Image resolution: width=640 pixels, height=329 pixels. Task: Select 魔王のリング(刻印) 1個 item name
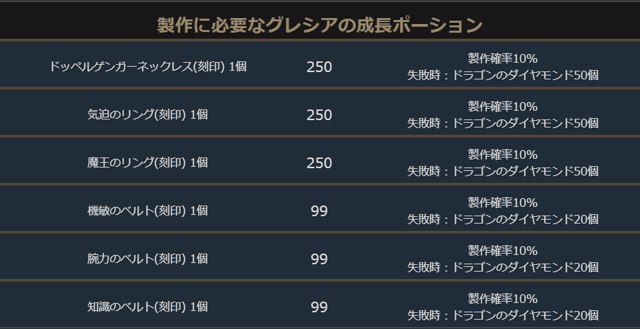[x=148, y=163]
